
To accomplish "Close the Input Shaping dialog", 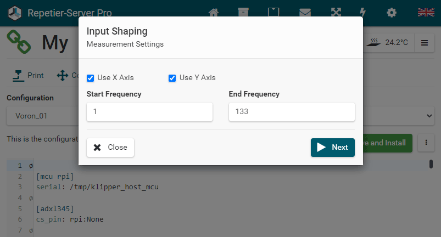I will coord(110,147).
